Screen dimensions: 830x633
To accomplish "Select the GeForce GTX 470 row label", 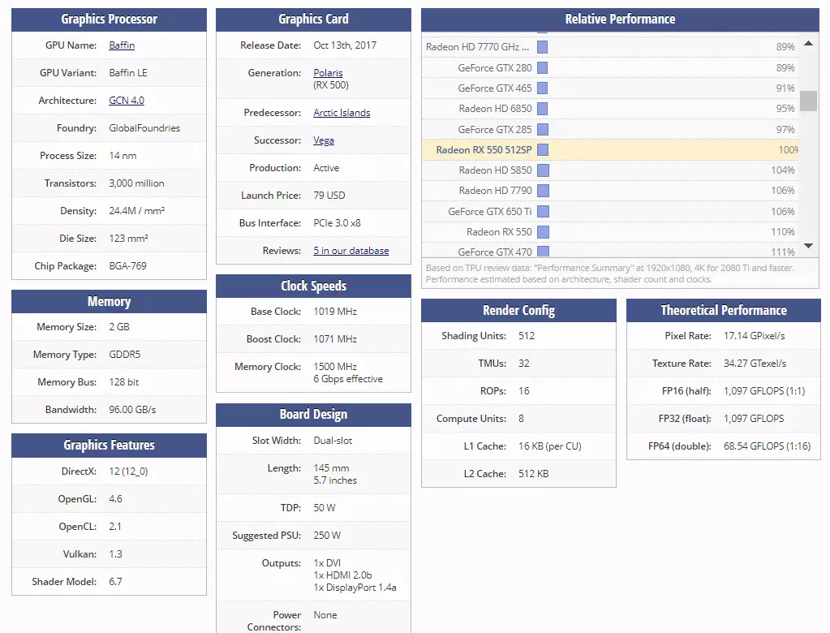I will [x=494, y=252].
